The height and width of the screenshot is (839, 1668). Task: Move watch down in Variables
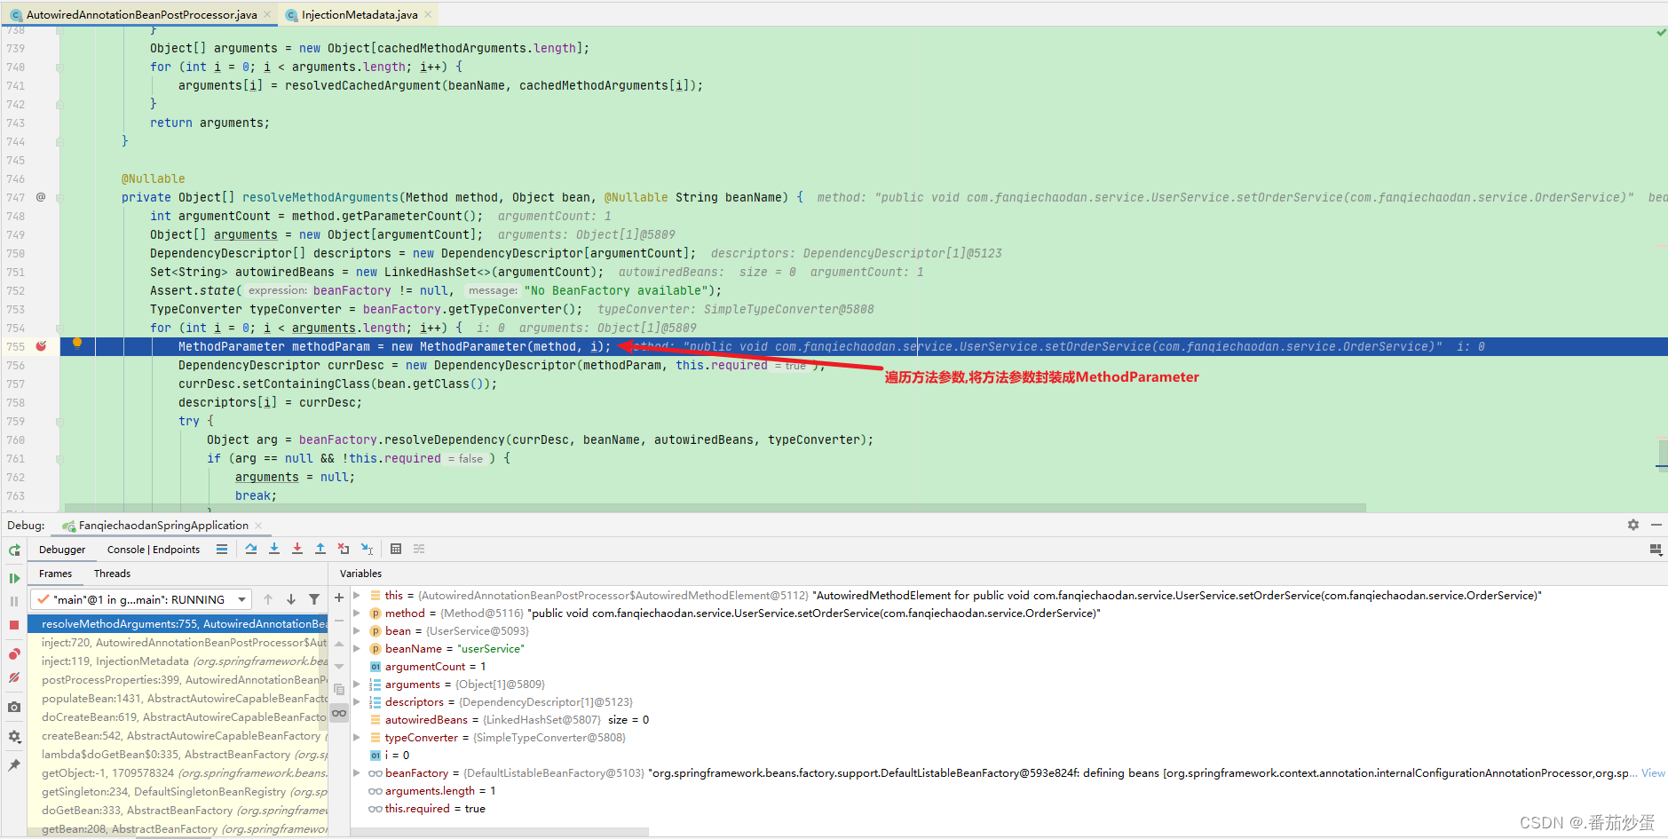point(339,667)
